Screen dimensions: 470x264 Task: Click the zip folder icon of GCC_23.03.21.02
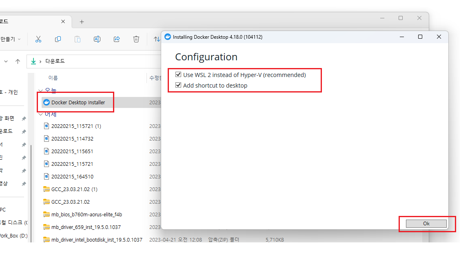click(47, 202)
